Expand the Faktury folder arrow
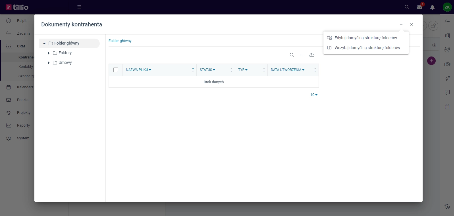The height and width of the screenshot is (216, 457). [49, 53]
